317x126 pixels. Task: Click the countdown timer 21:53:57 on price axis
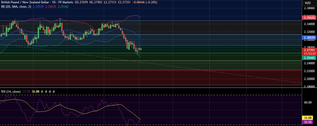pos(309,54)
